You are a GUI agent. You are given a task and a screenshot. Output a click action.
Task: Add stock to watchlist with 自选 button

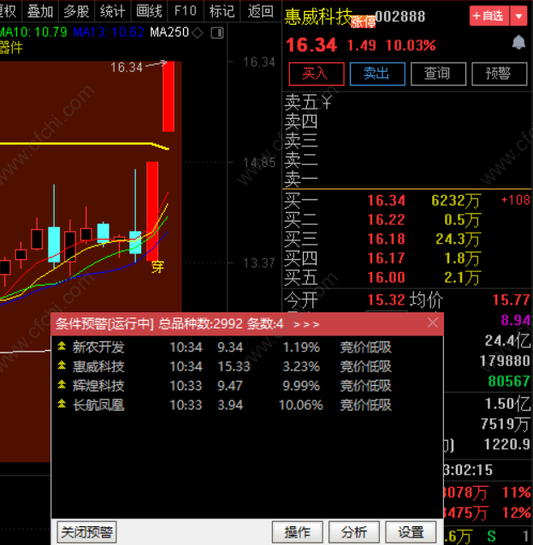(489, 16)
